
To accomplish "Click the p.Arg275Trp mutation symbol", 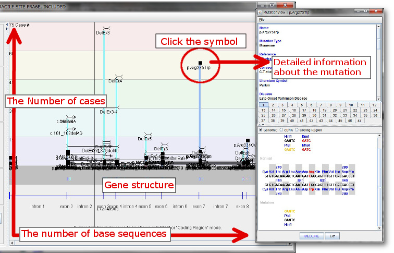I will 200,63.
